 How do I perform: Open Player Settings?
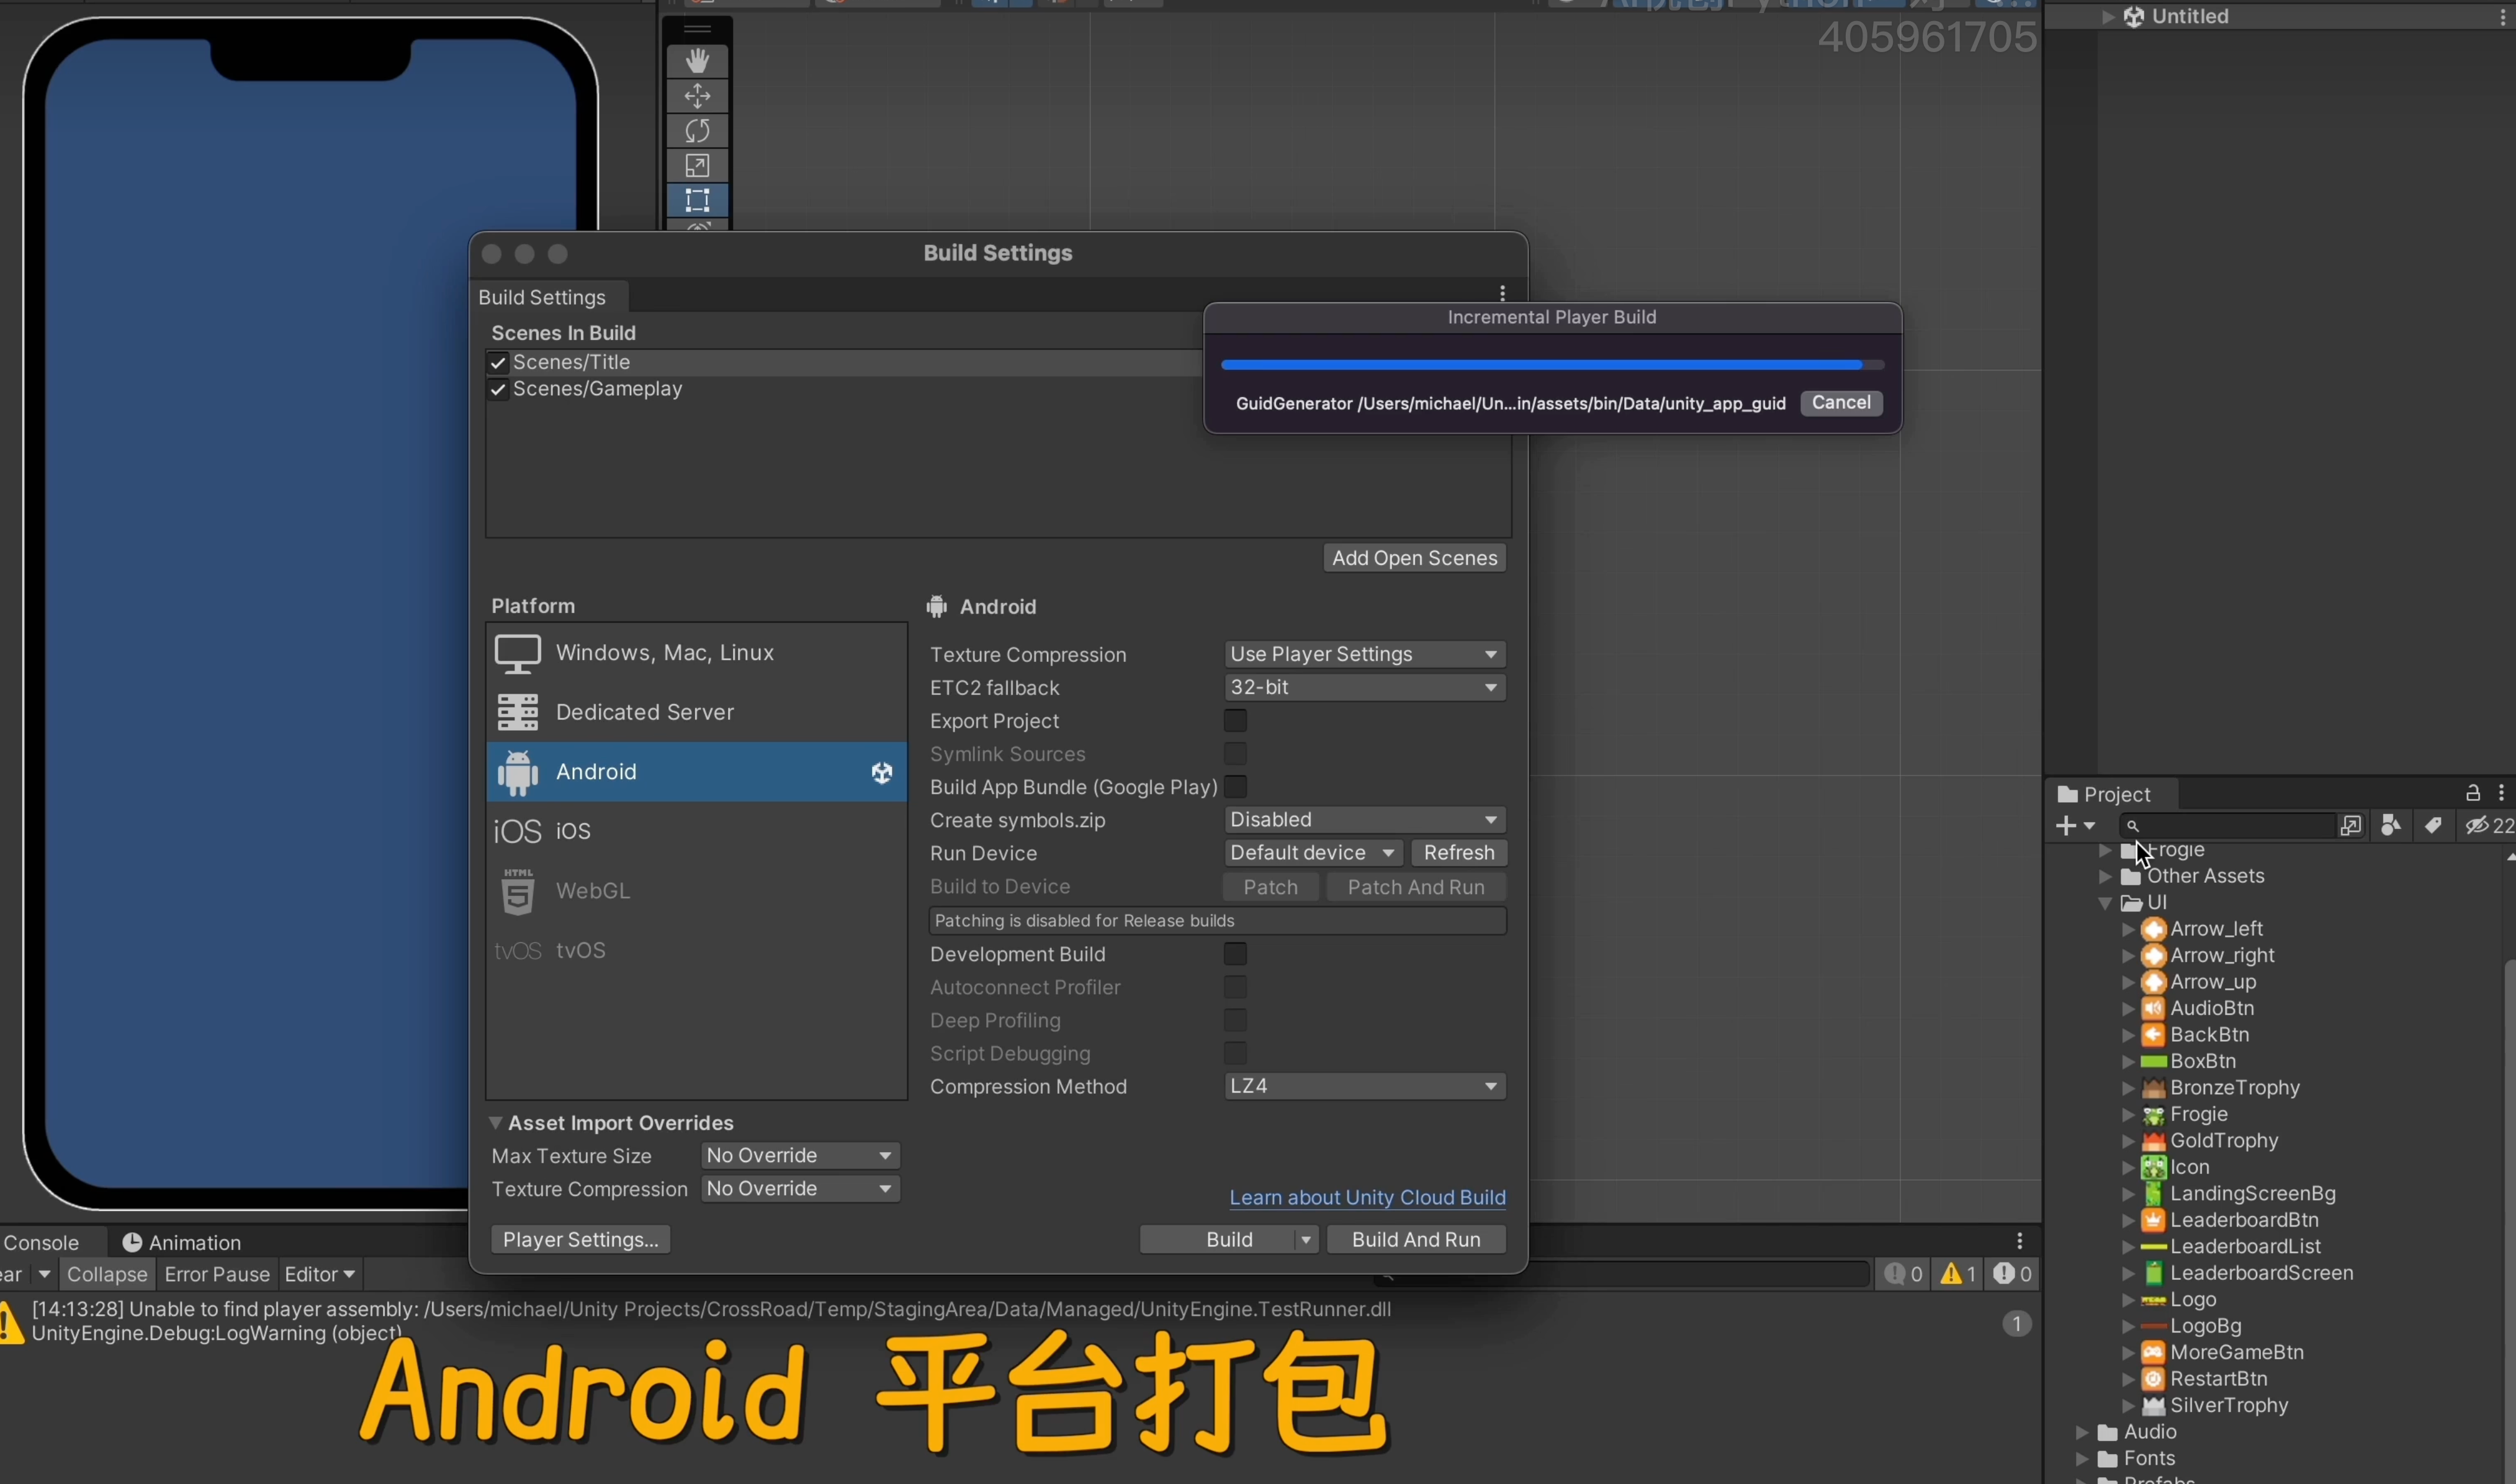580,1240
